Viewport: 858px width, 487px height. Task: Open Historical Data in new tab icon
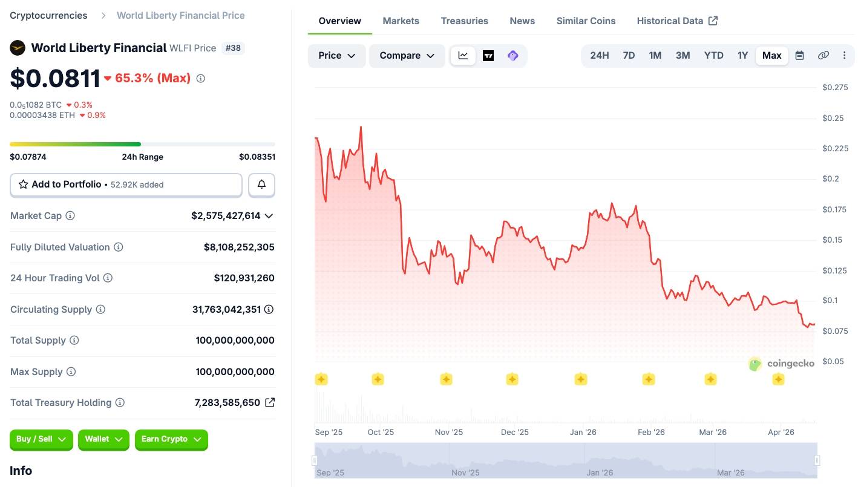click(712, 20)
